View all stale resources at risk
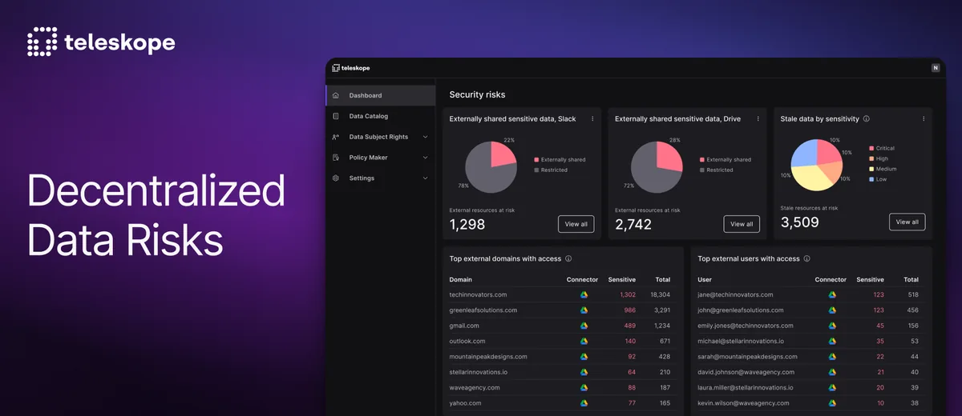The width and height of the screenshot is (962, 416). point(907,222)
